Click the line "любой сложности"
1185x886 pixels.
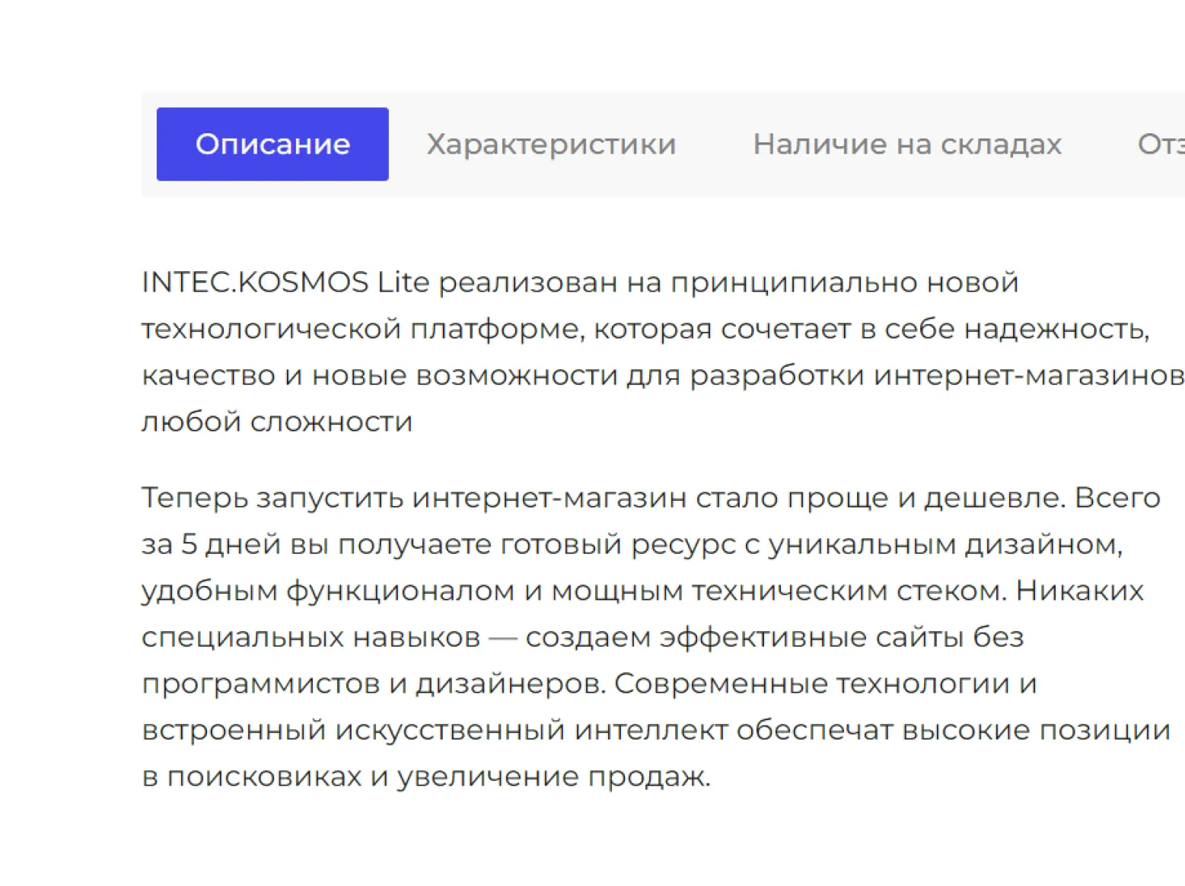tap(277, 422)
